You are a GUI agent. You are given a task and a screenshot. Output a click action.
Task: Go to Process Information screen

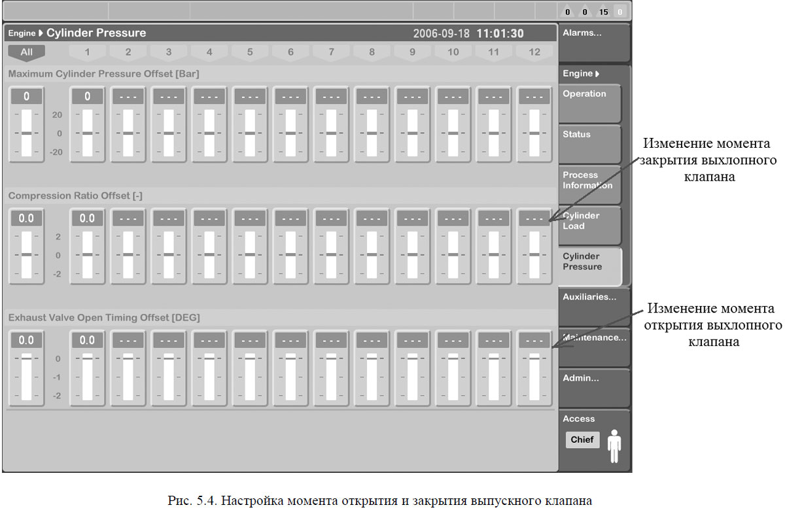591,184
